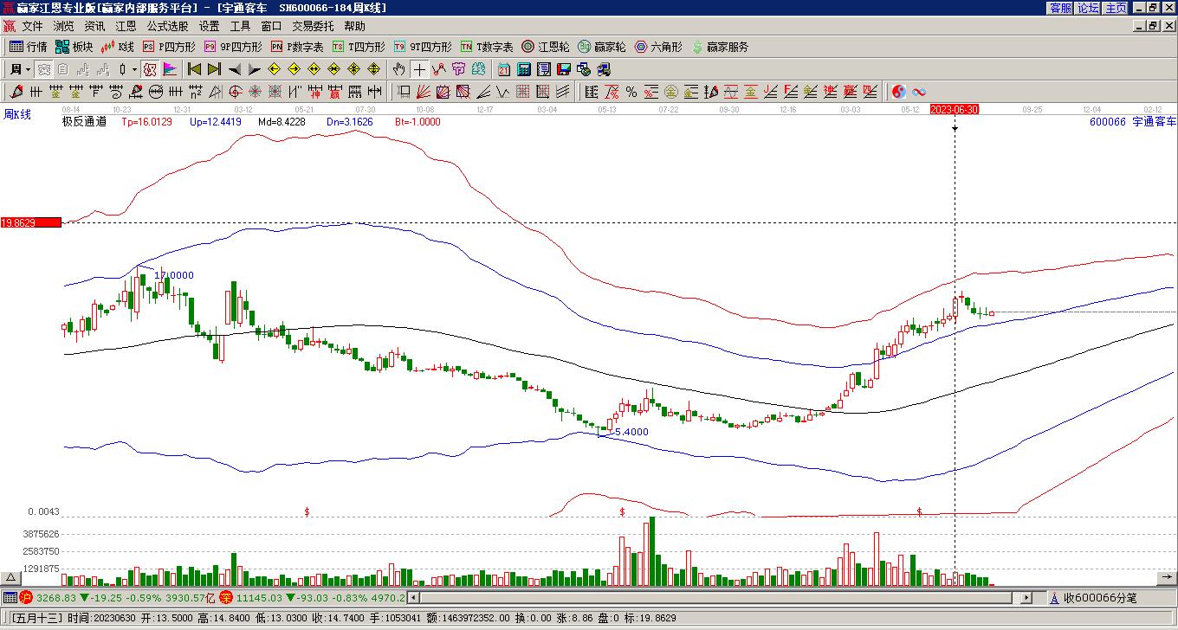Click the 宇通客车 stock name label
The height and width of the screenshot is (630, 1178).
click(x=1154, y=122)
